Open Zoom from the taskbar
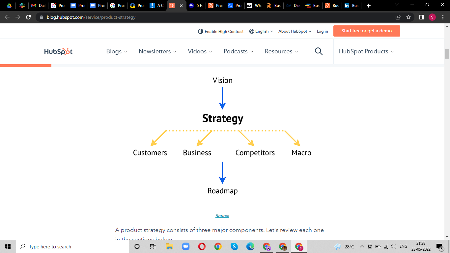The width and height of the screenshot is (450, 253). point(185,246)
